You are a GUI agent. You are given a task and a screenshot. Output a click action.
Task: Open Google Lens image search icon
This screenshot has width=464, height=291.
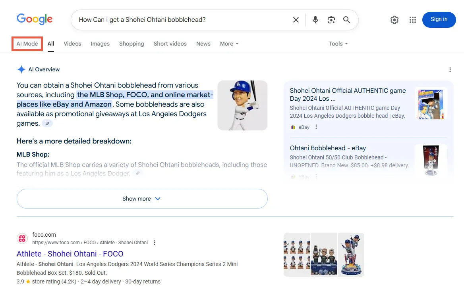tap(331, 20)
